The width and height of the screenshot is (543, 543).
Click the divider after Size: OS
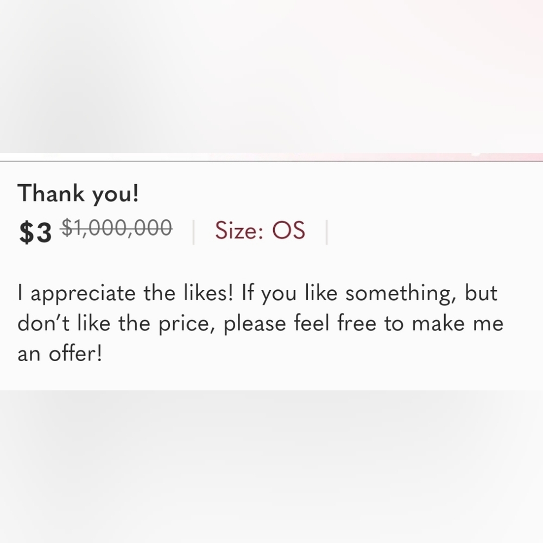pyautogui.click(x=326, y=232)
